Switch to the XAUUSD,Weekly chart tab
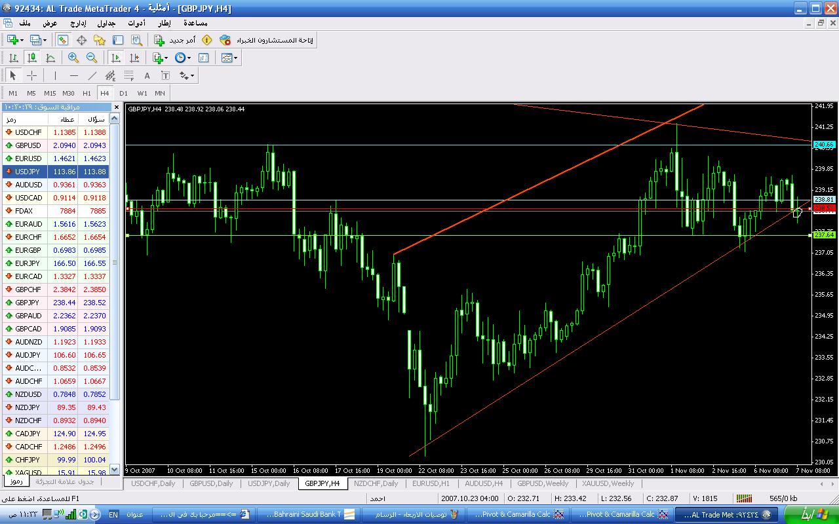The width and height of the screenshot is (839, 524). tap(609, 483)
